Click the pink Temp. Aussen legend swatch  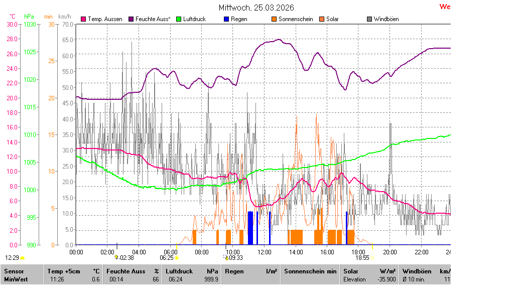click(x=83, y=19)
